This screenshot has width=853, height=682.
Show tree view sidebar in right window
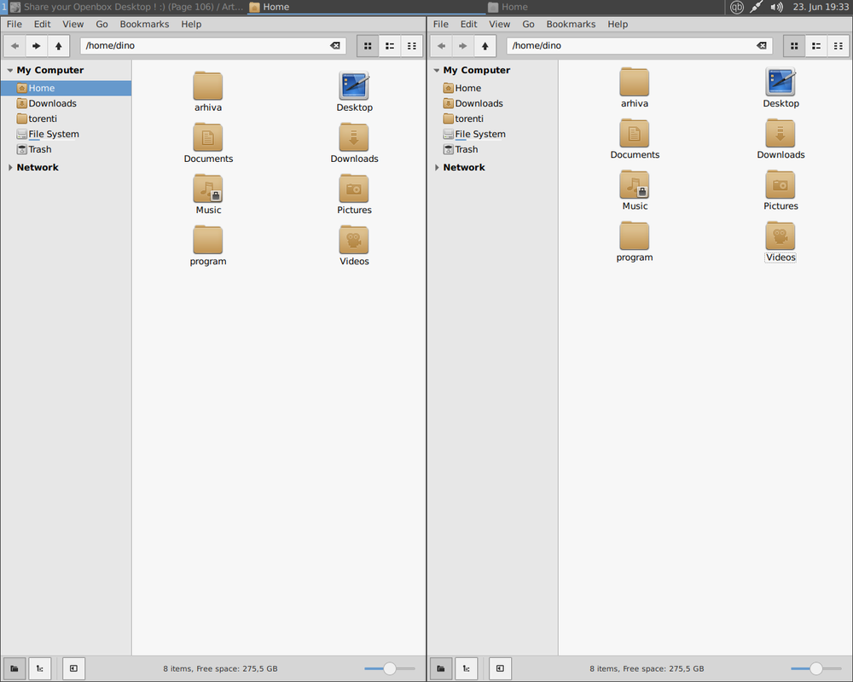click(467, 668)
